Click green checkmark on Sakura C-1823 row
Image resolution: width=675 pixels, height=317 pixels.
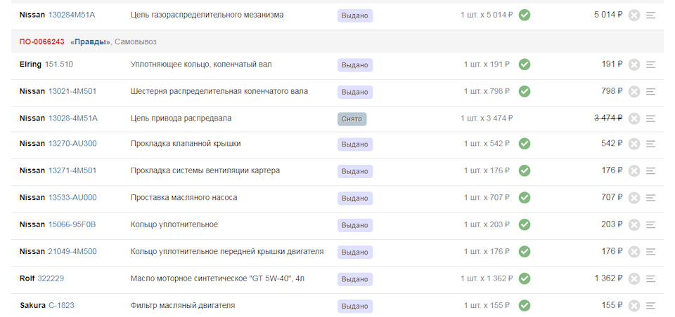pyautogui.click(x=525, y=305)
